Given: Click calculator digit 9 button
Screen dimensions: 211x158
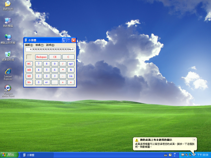Looking at the screenshot, I should click(x=55, y=64).
